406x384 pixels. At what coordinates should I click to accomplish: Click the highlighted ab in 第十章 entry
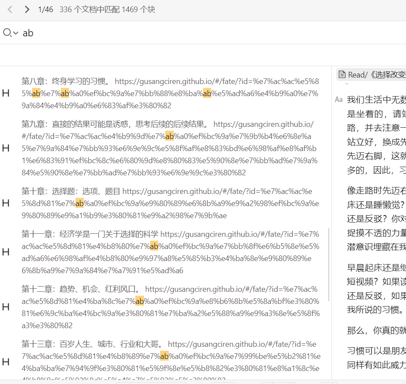point(79,203)
